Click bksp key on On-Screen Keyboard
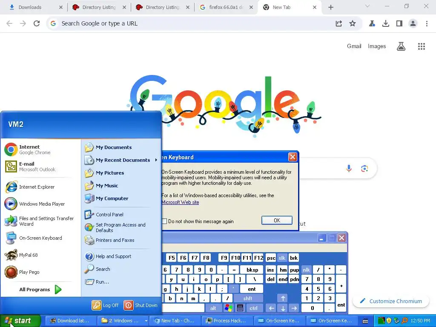 coord(252,270)
